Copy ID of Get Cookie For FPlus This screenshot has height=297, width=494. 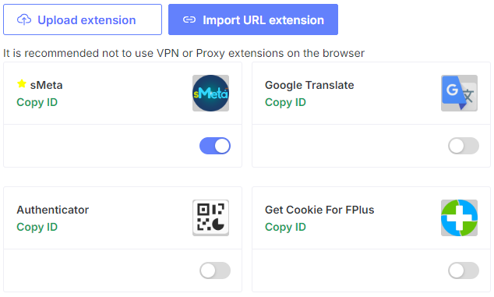[285, 227]
